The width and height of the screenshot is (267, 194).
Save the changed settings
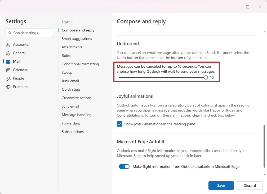[221, 185]
